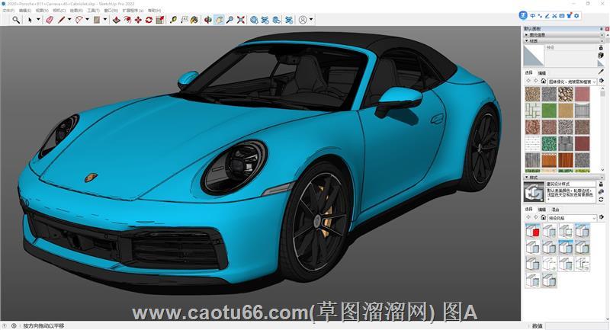Select the Text label tool

(184, 20)
